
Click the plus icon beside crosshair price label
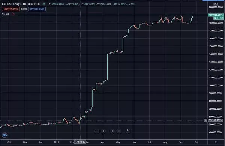[205, 120]
